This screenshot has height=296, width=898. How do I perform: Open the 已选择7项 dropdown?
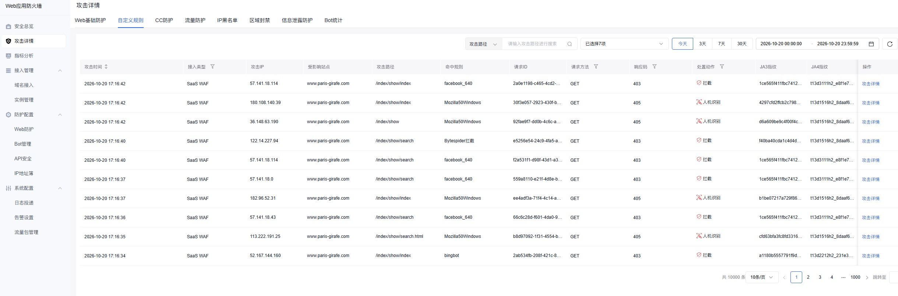click(x=624, y=44)
